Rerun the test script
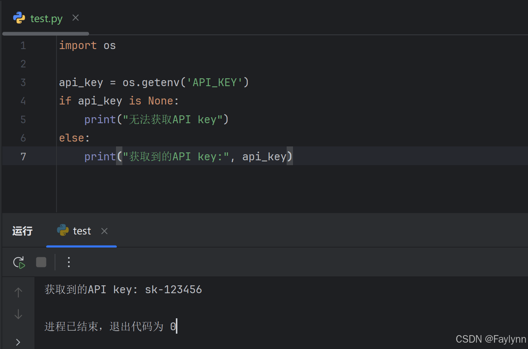The width and height of the screenshot is (528, 349). point(19,262)
